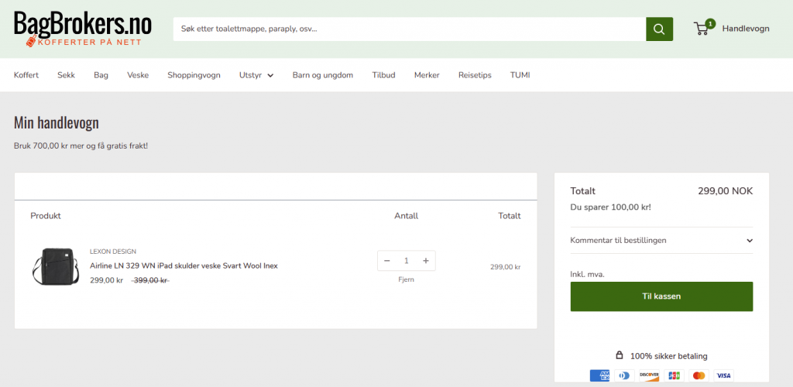
Task: Click the Til kassen checkout button
Action: pos(661,296)
